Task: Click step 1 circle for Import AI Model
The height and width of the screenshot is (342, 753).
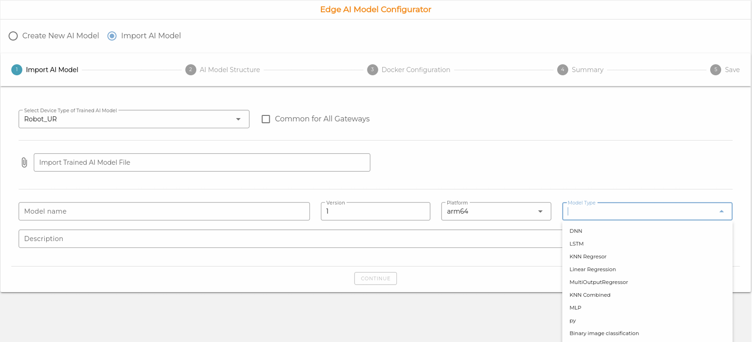Action: coord(17,70)
